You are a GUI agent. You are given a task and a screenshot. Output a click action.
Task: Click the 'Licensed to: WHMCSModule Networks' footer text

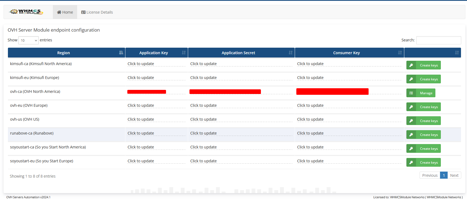(418, 197)
